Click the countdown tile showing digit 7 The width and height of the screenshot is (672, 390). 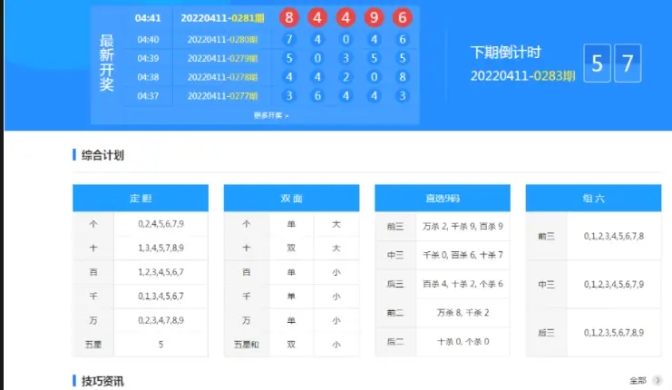point(628,64)
